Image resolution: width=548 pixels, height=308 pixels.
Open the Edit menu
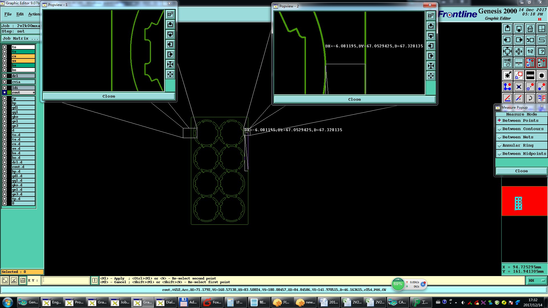click(20, 14)
